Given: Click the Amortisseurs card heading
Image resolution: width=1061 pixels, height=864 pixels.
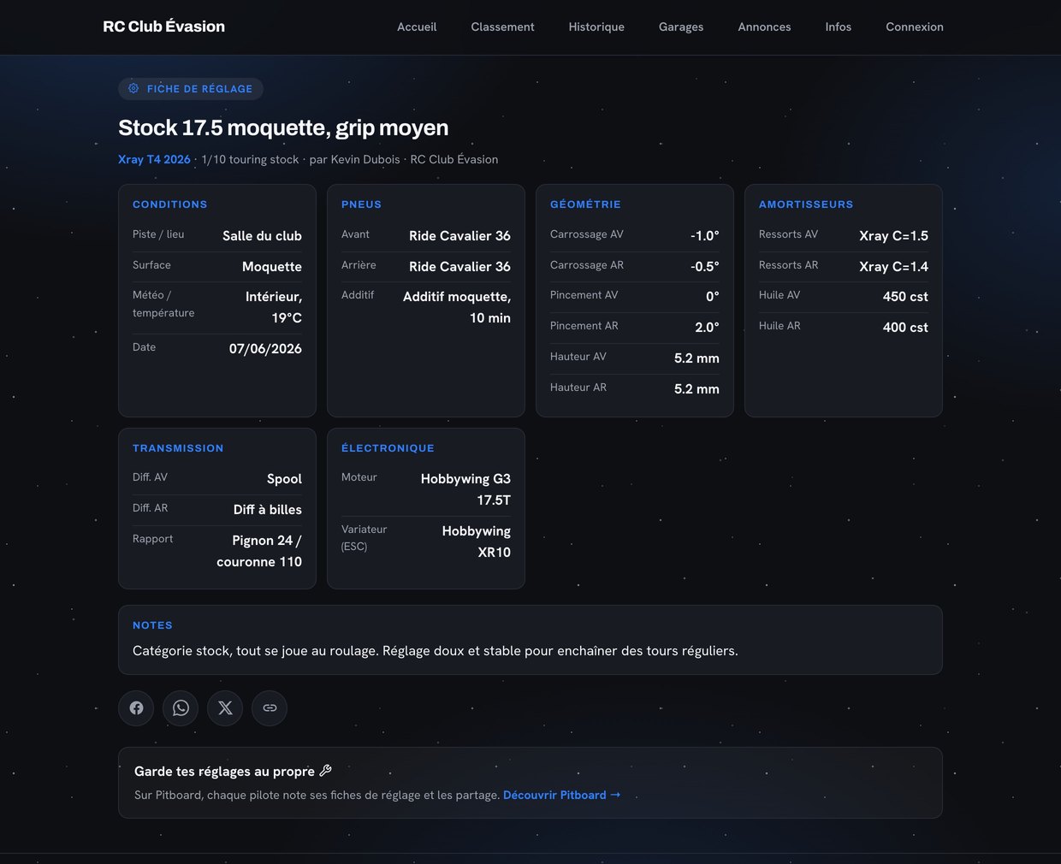Looking at the screenshot, I should (x=806, y=204).
